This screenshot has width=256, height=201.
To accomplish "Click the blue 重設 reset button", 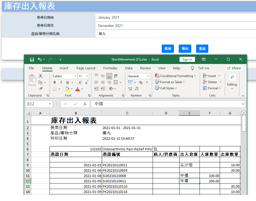I will [202, 49].
